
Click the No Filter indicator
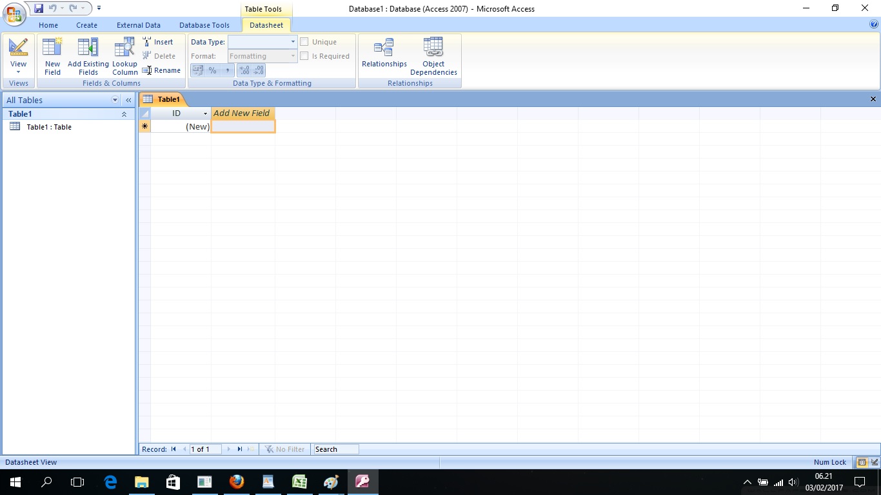click(284, 449)
